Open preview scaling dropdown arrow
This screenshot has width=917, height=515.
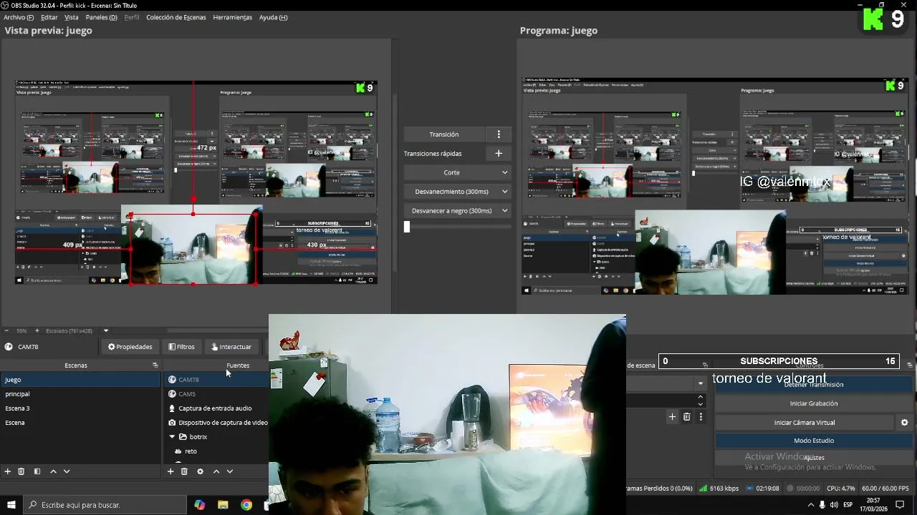(106, 331)
